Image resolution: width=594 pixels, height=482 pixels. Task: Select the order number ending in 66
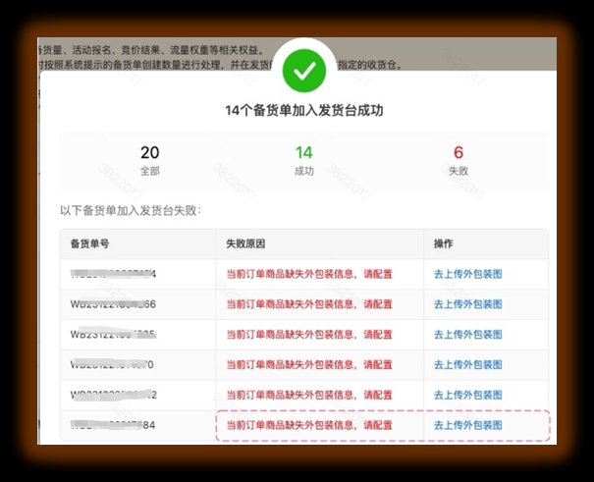(113, 304)
